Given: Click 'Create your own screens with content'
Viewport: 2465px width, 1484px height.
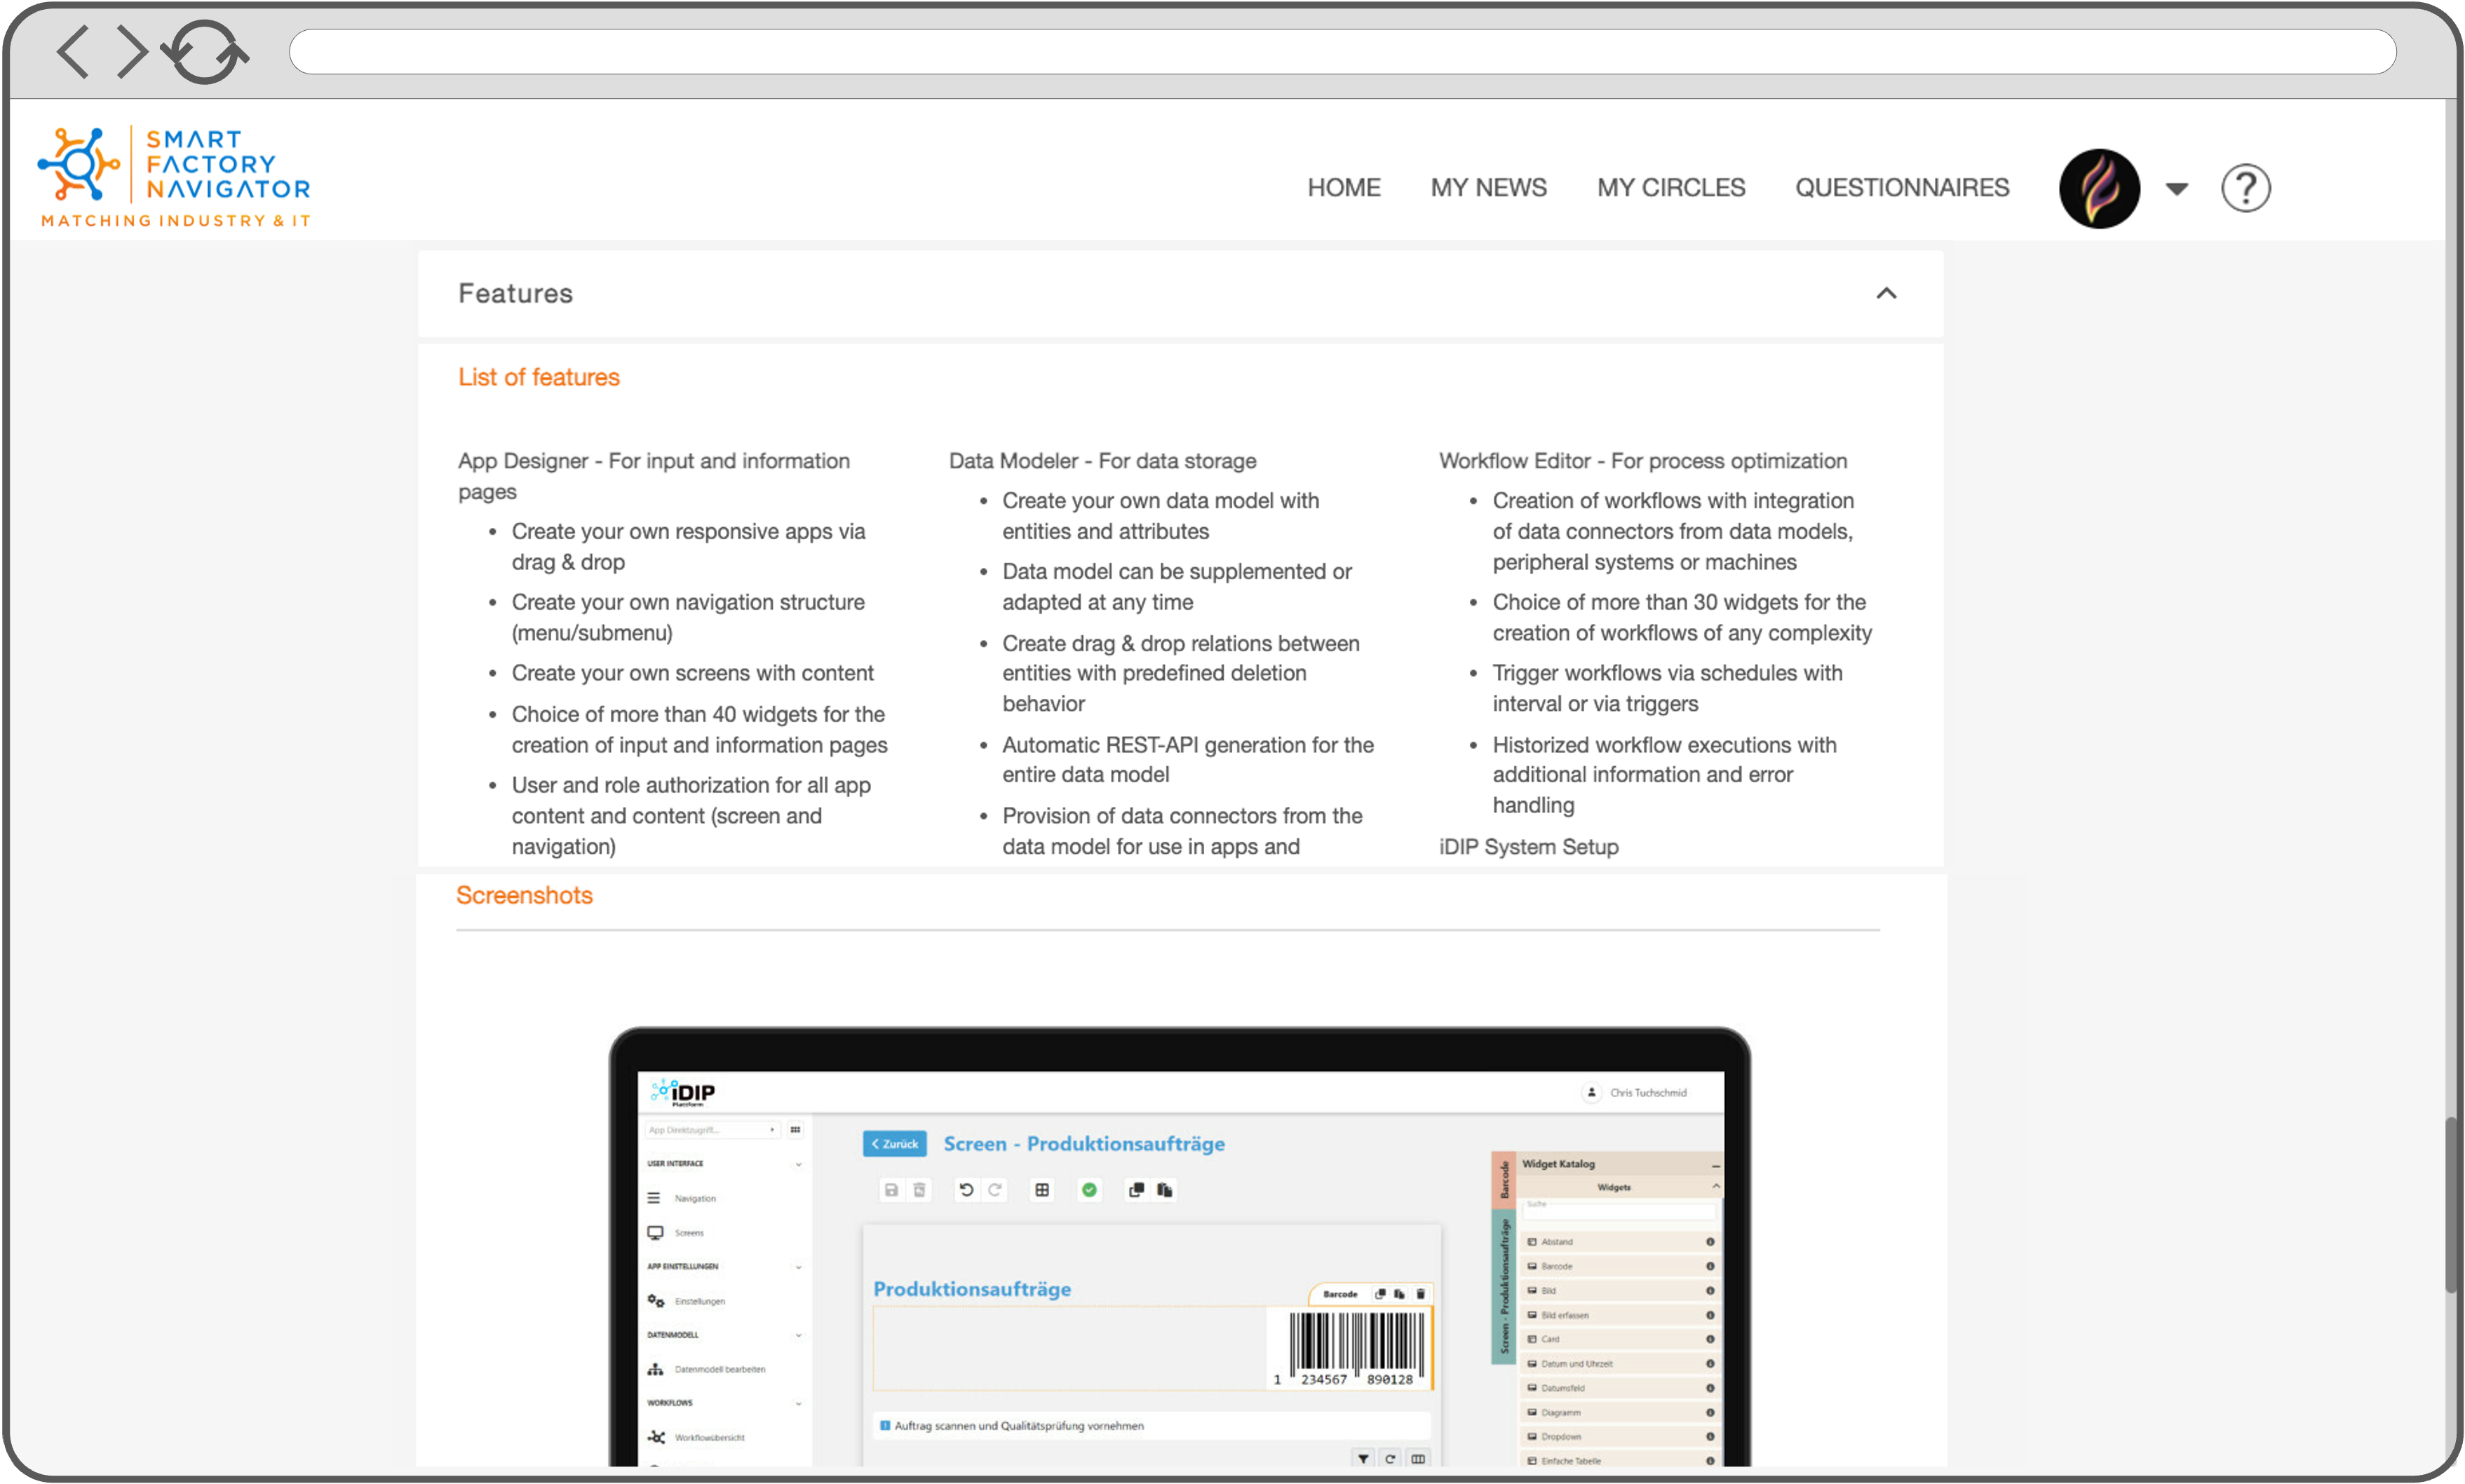Looking at the screenshot, I should 692,673.
